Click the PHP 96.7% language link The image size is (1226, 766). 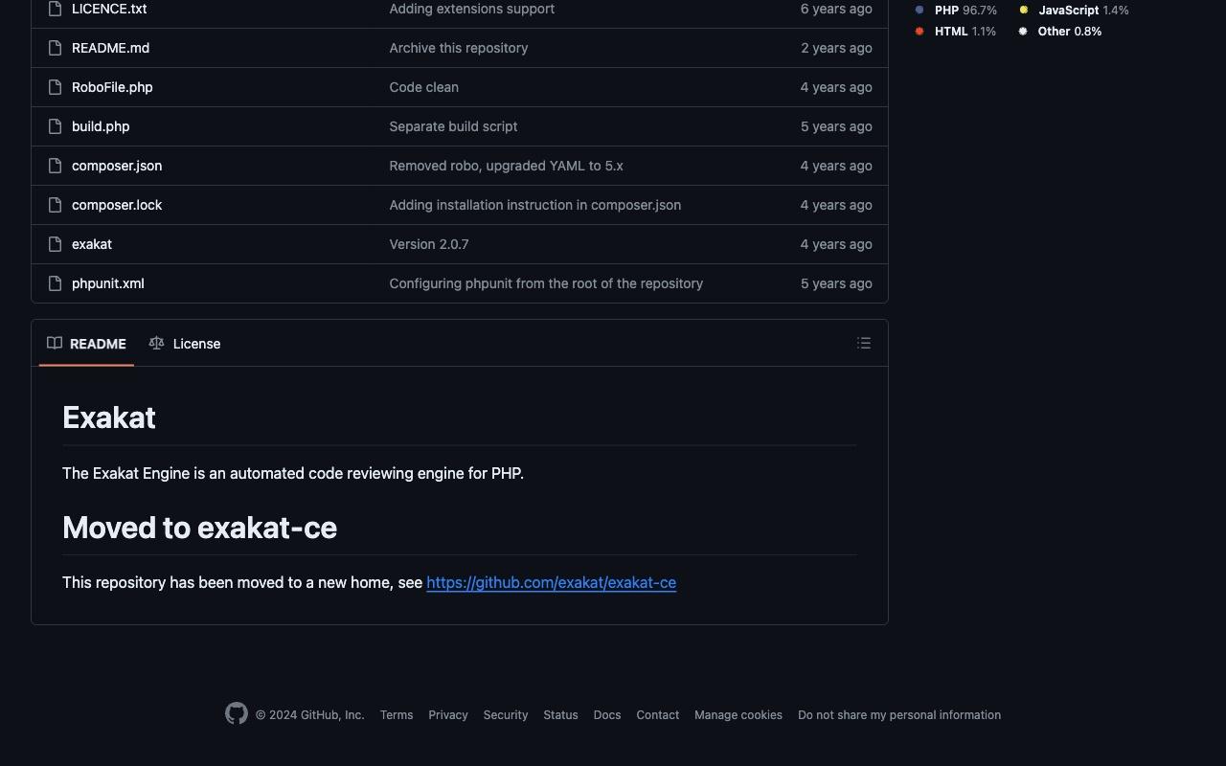pyautogui.click(x=957, y=10)
